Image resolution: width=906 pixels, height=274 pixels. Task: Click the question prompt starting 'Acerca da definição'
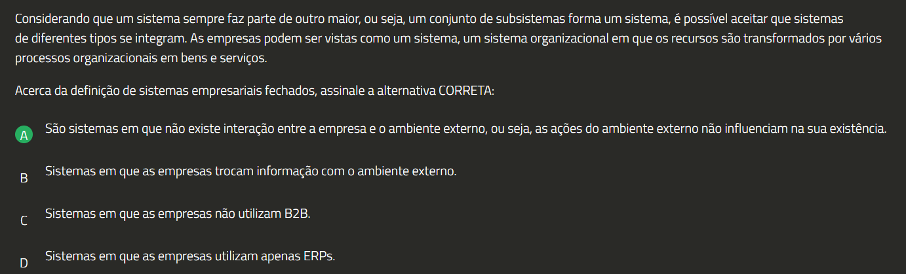click(x=254, y=90)
